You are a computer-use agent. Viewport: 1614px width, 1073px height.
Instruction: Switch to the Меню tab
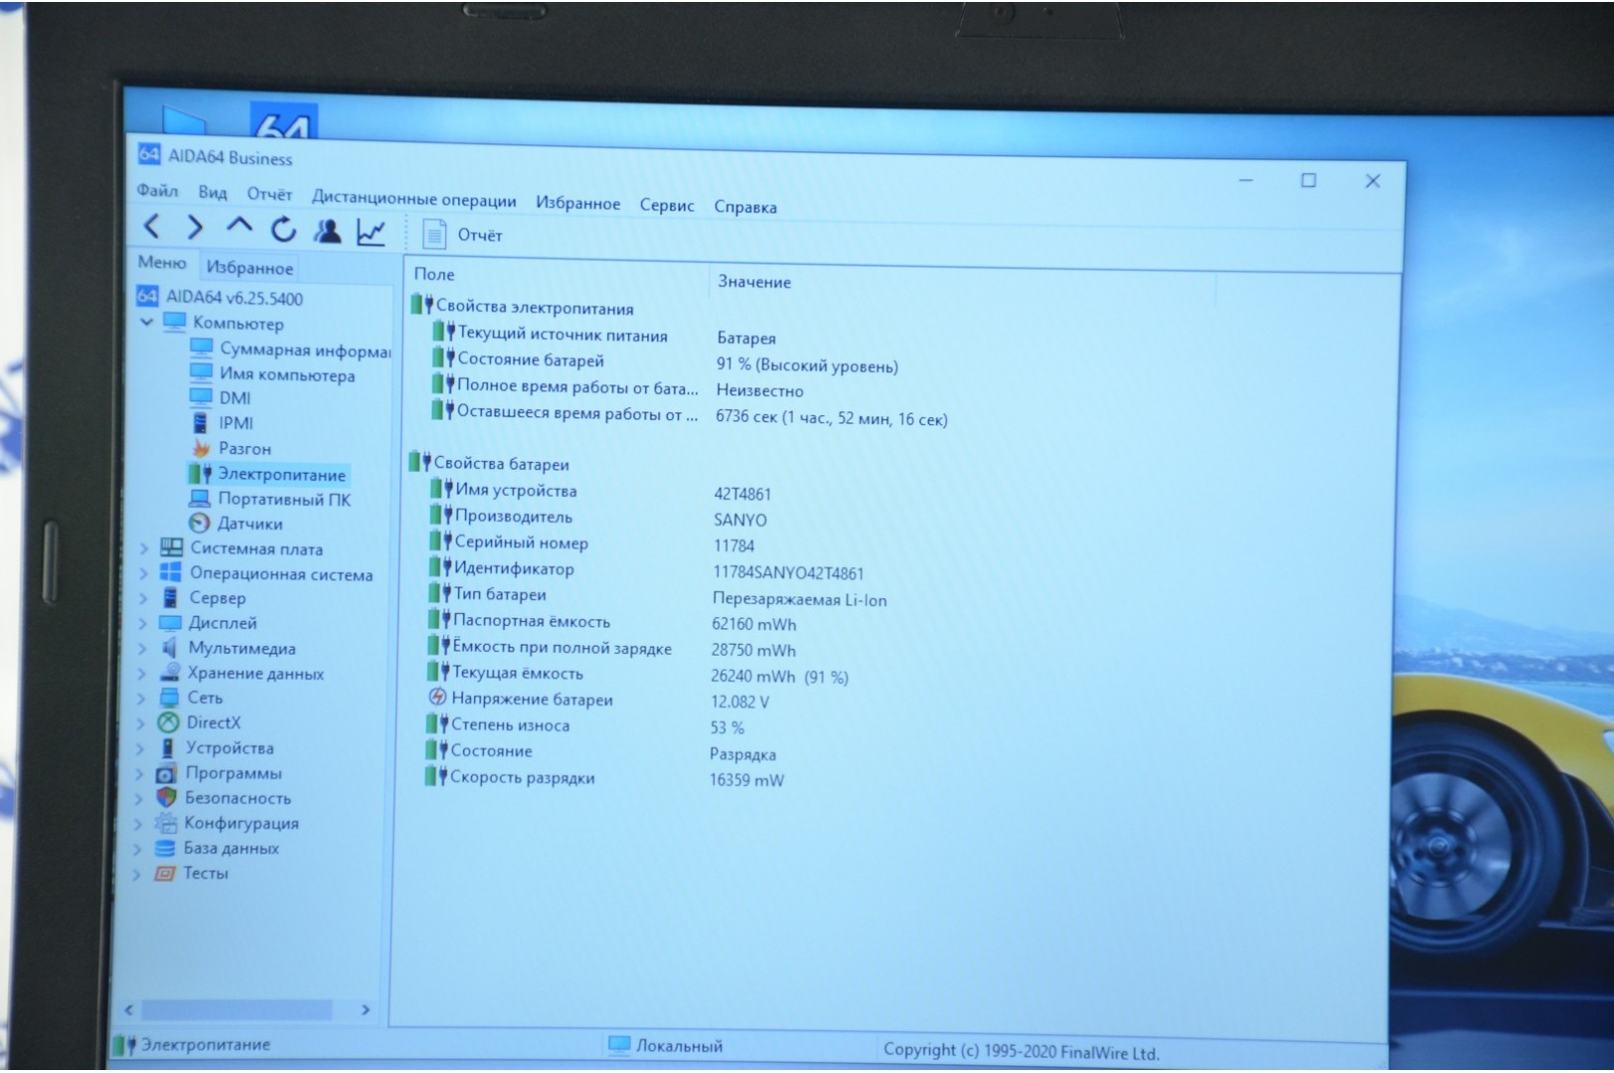(162, 263)
